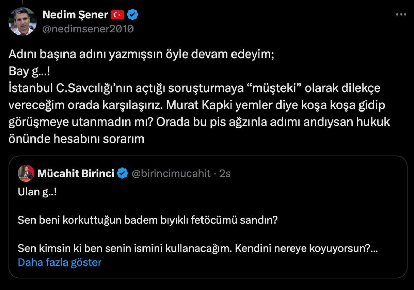Click the Turkish flag emoji next to the name
Image resolution: width=414 pixels, height=290 pixels.
click(117, 15)
